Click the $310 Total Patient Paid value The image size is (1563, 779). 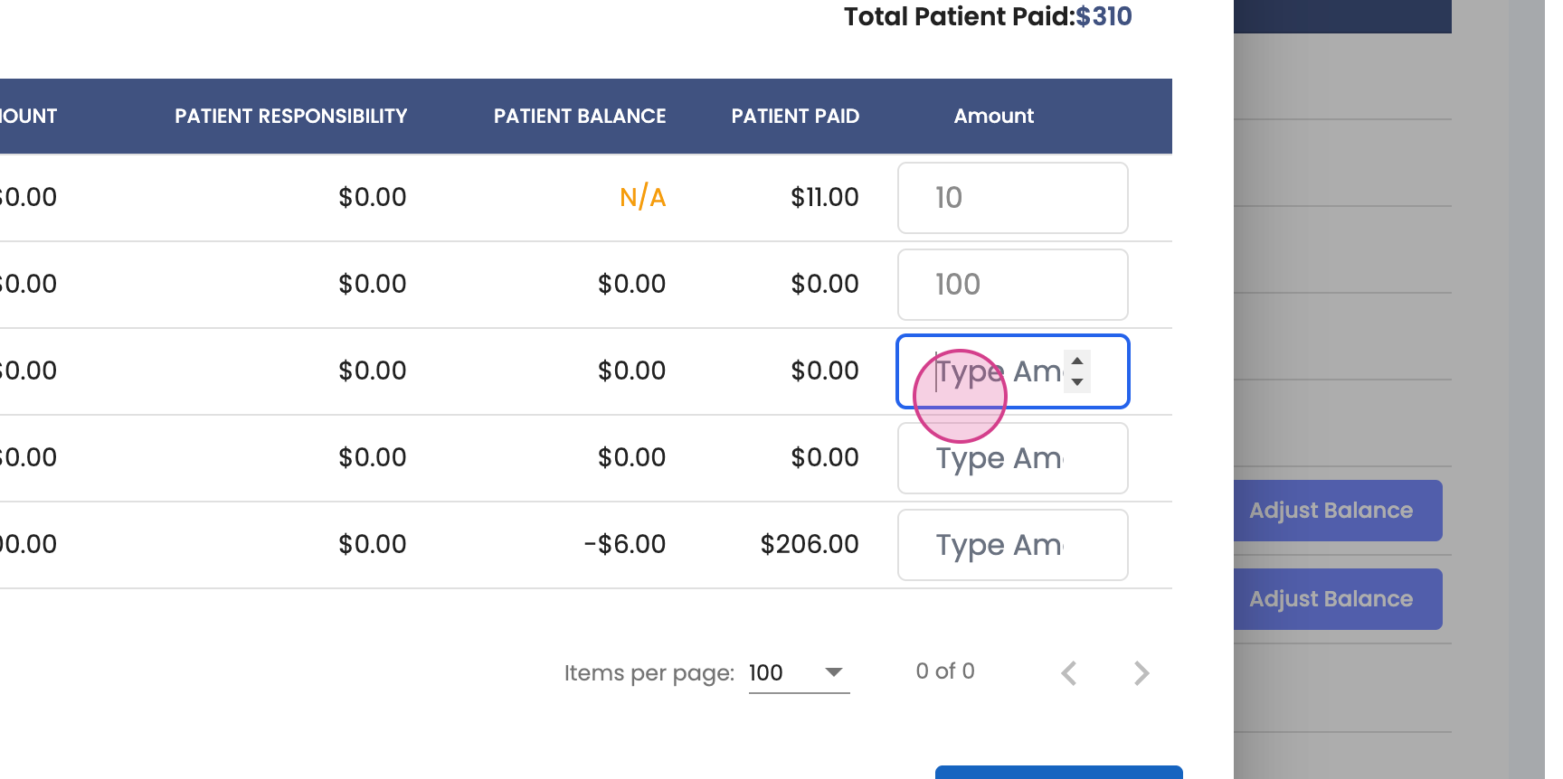(x=1104, y=16)
